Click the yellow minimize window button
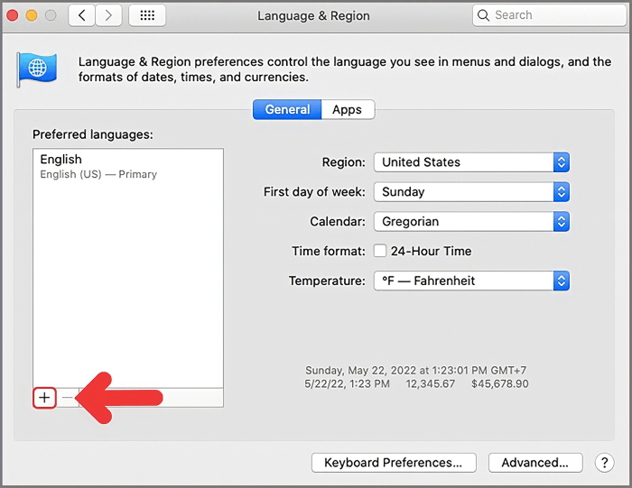632x488 pixels. pos(32,15)
